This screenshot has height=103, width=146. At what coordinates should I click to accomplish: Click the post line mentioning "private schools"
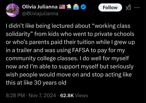click(x=70, y=34)
